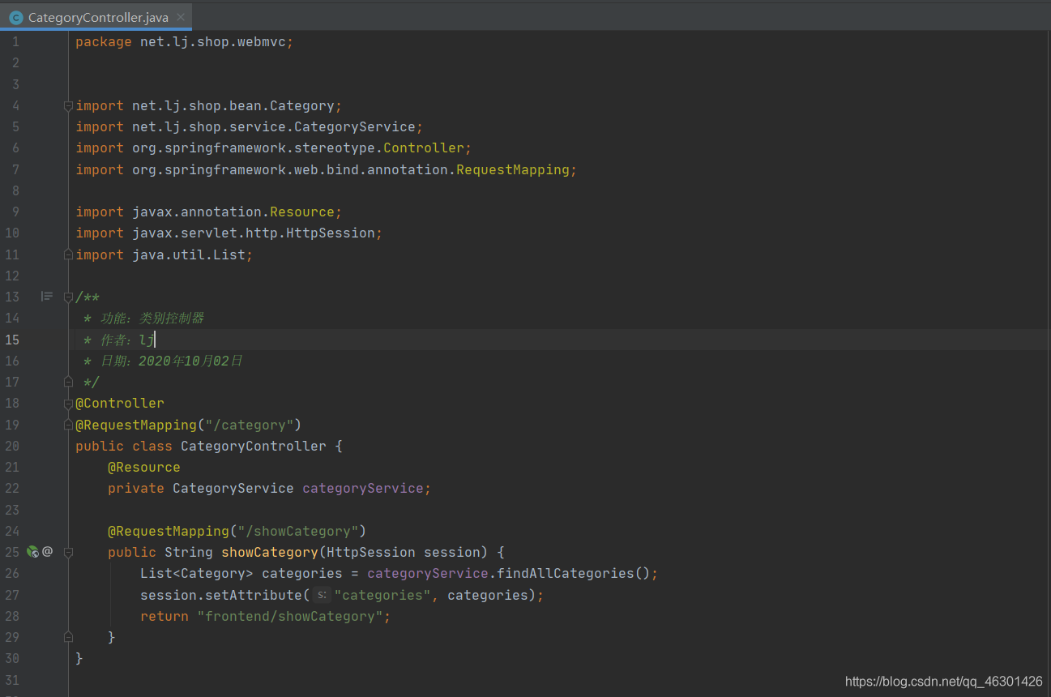This screenshot has width=1051, height=697.
Task: Click the return keyword on line 28
Action: coord(164,616)
